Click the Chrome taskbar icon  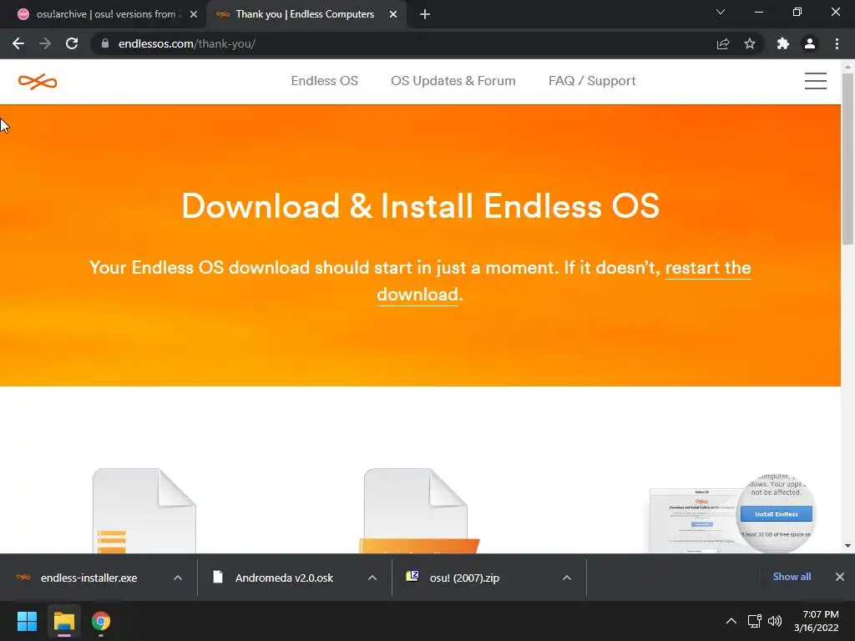[101, 621]
